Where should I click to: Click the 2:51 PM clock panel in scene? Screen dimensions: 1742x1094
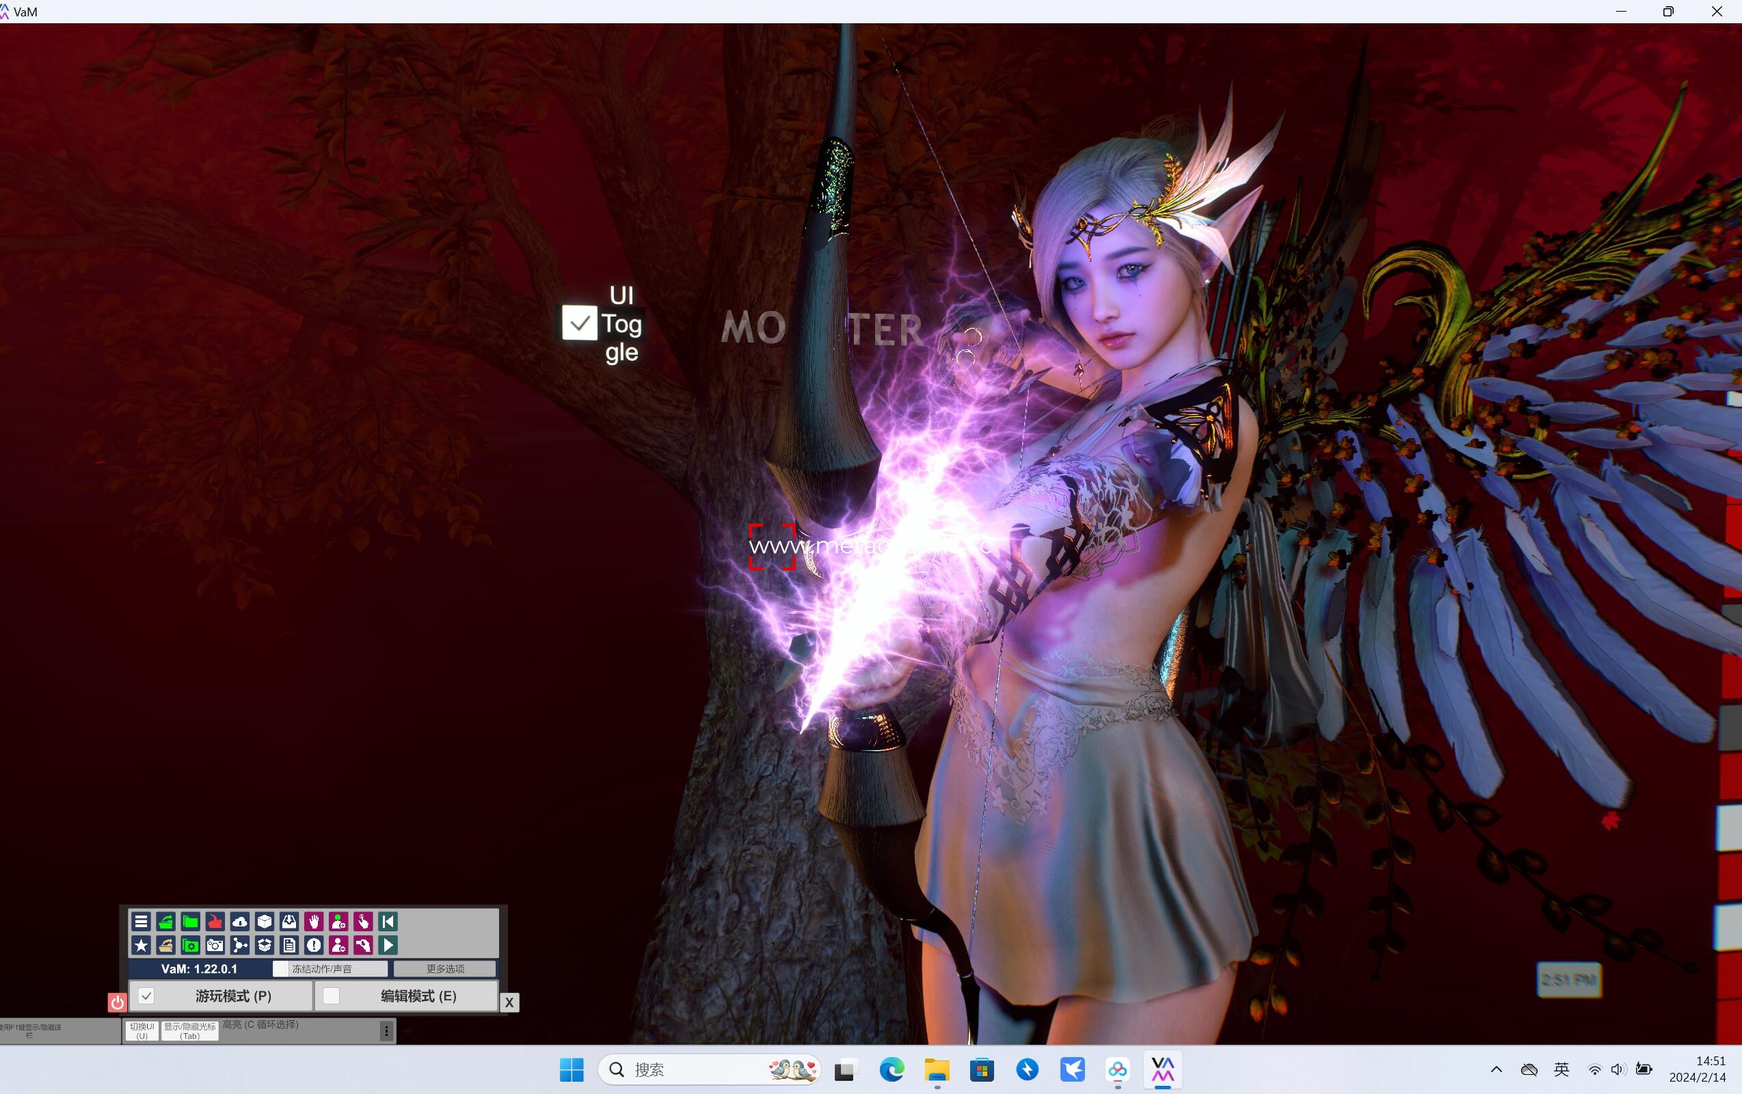1568,980
